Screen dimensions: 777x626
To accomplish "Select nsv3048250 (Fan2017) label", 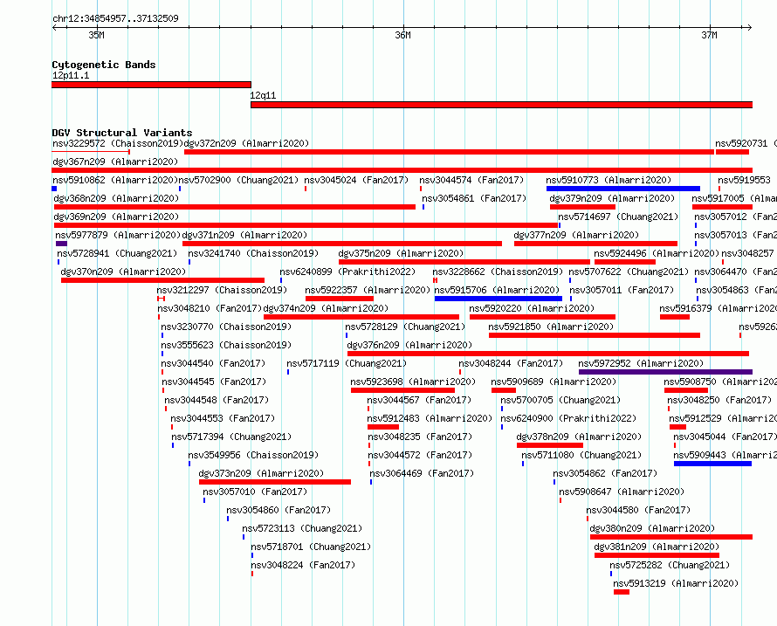I will click(x=719, y=400).
